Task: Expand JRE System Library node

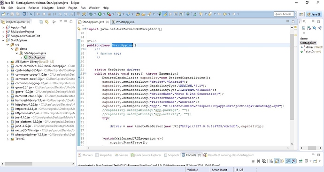Action: (8, 62)
